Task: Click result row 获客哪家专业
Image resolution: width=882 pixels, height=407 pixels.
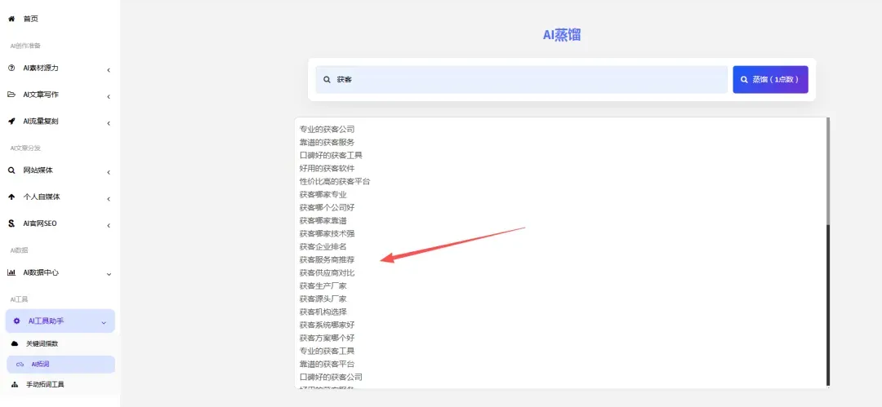Action: (x=323, y=194)
